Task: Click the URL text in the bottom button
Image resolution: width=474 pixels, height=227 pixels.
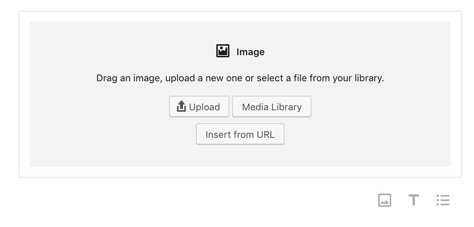Action: pos(265,134)
